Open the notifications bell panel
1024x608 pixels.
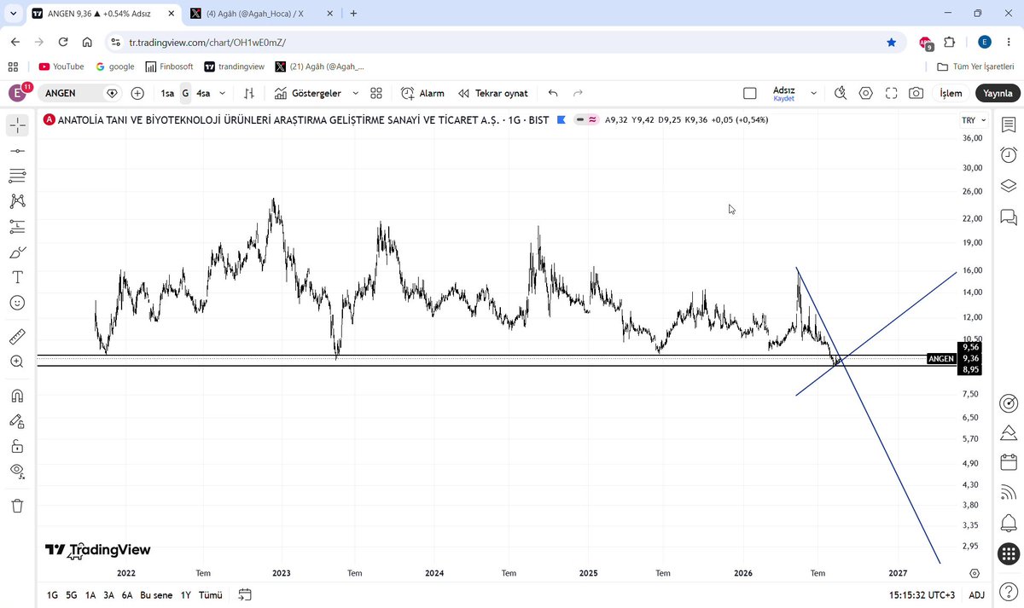[1008, 522]
